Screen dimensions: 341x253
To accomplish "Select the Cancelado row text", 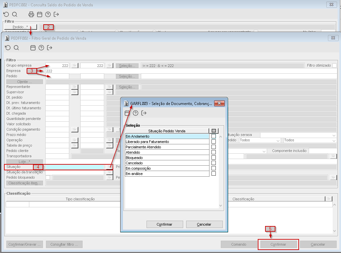I will tap(134, 163).
